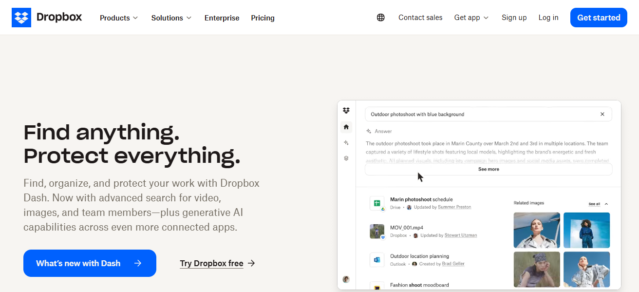Click the Fashion shoot moodboard file icon
Screen dimensions: 639x292
377,287
